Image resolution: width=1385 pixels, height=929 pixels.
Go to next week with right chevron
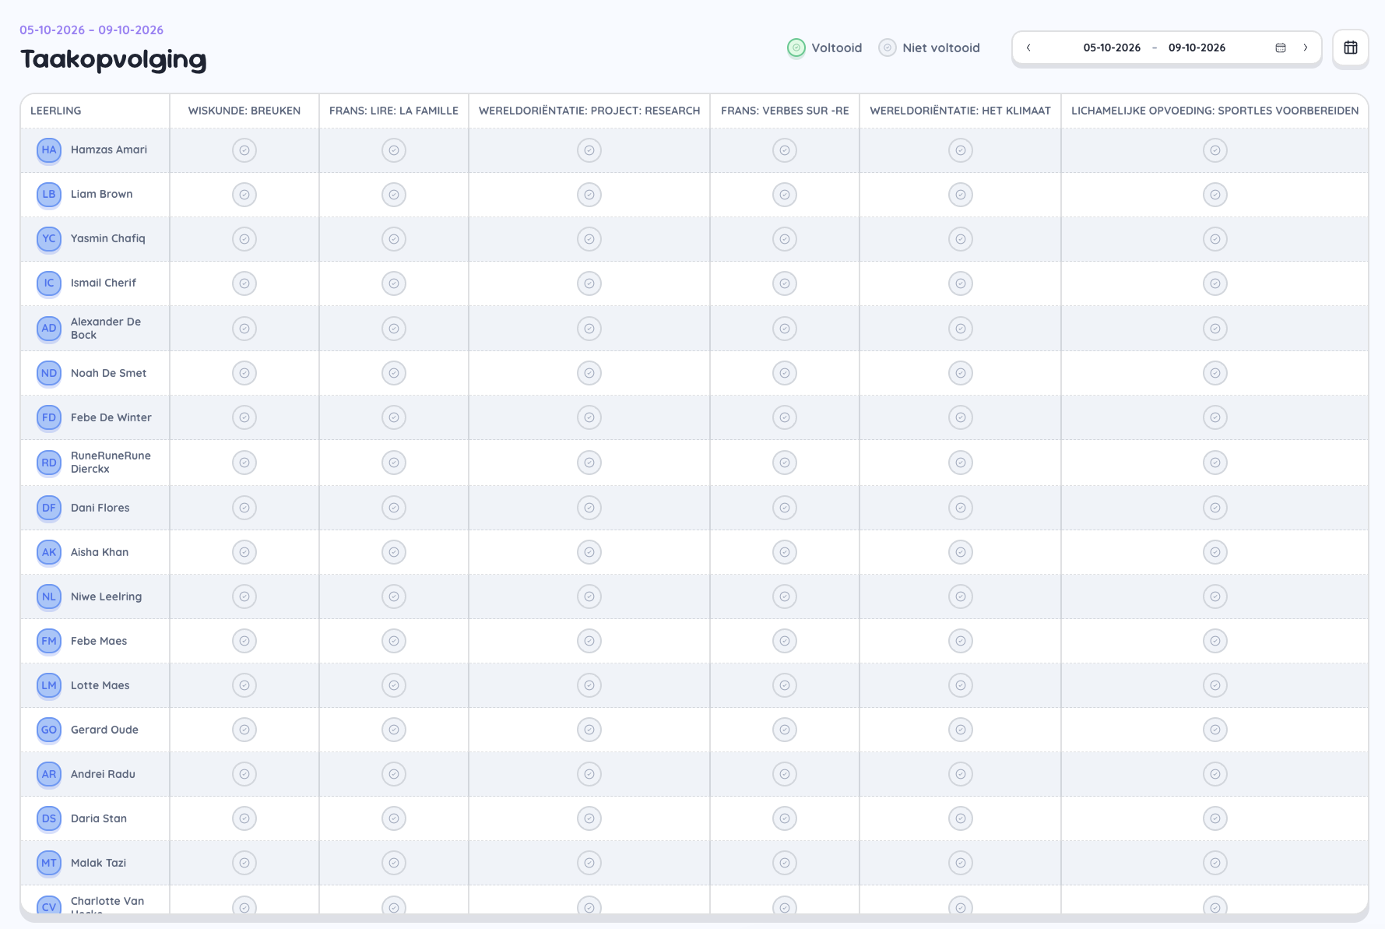(x=1306, y=48)
